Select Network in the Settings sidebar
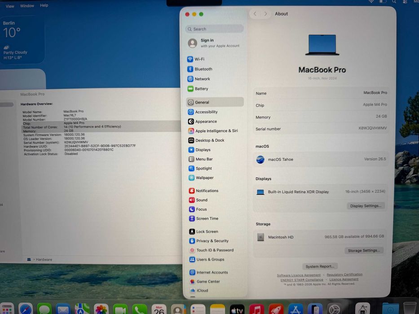Viewport: 419px width, 314px height. (199, 79)
